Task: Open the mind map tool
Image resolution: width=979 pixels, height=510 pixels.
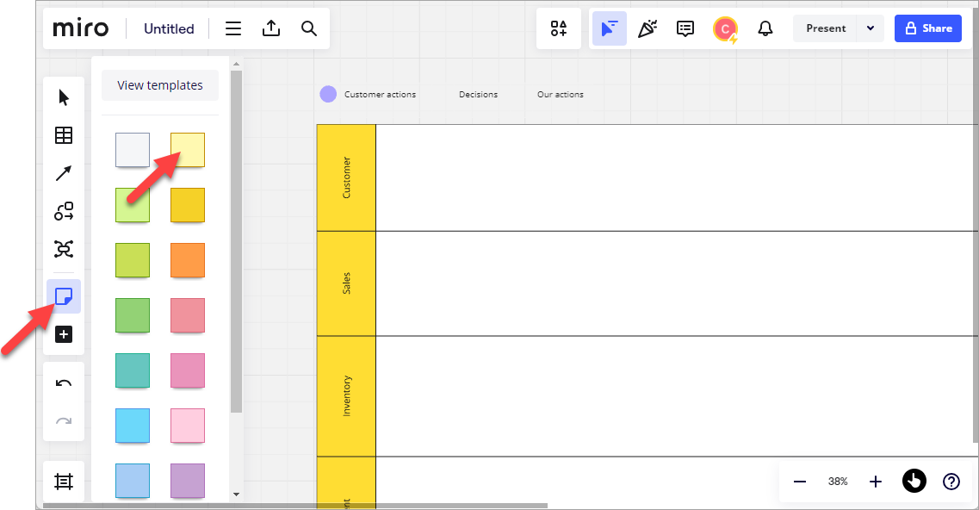Action: point(64,249)
